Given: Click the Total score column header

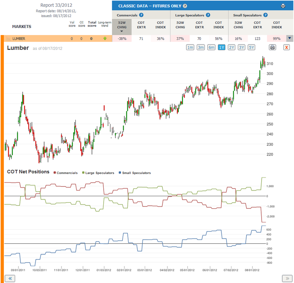Looking at the screenshot, I should [92, 24].
